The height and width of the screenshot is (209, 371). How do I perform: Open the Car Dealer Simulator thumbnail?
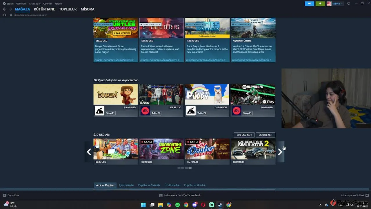coord(207,149)
